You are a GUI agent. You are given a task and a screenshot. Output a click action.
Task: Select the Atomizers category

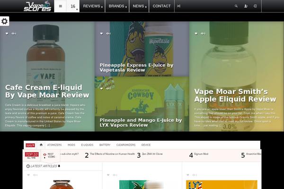(x=54, y=145)
